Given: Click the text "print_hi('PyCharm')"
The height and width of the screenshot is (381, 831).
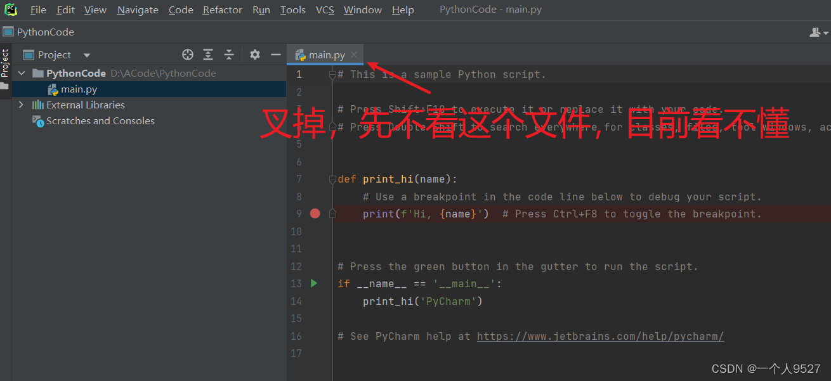Looking at the screenshot, I should (x=422, y=301).
